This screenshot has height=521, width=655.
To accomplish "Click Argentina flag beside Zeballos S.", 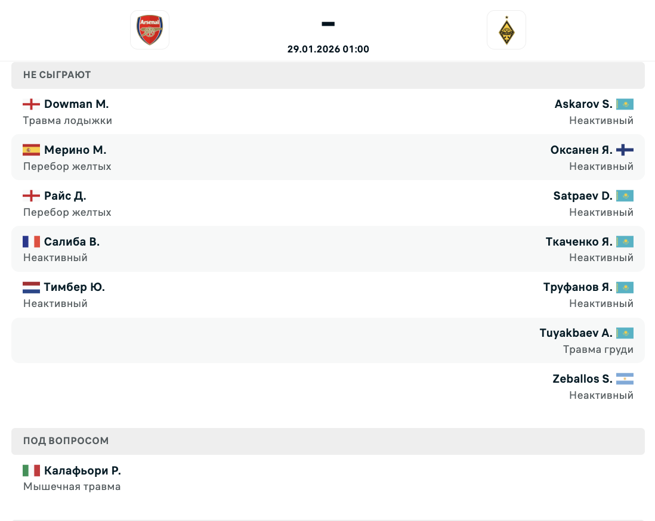I will coord(625,379).
